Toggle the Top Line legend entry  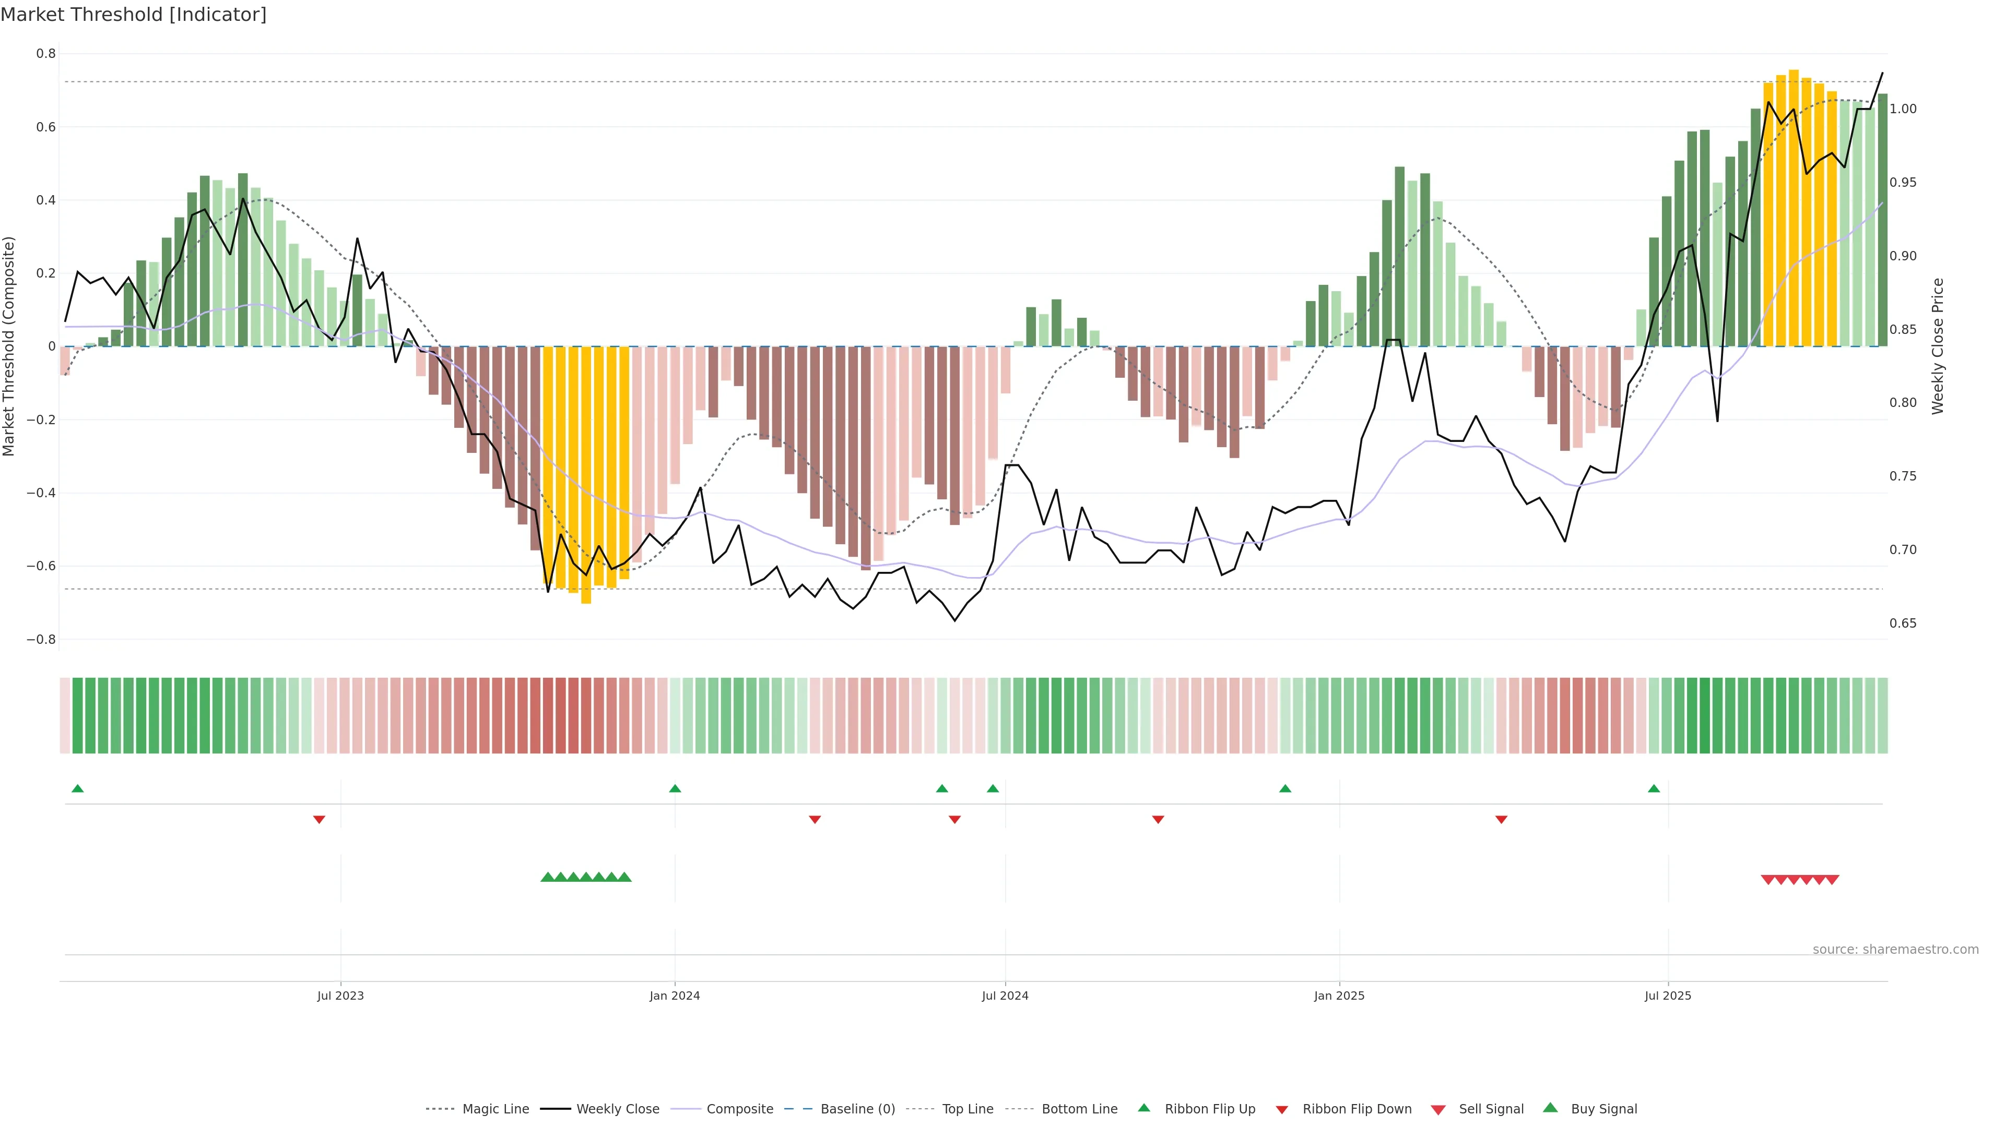click(968, 1109)
